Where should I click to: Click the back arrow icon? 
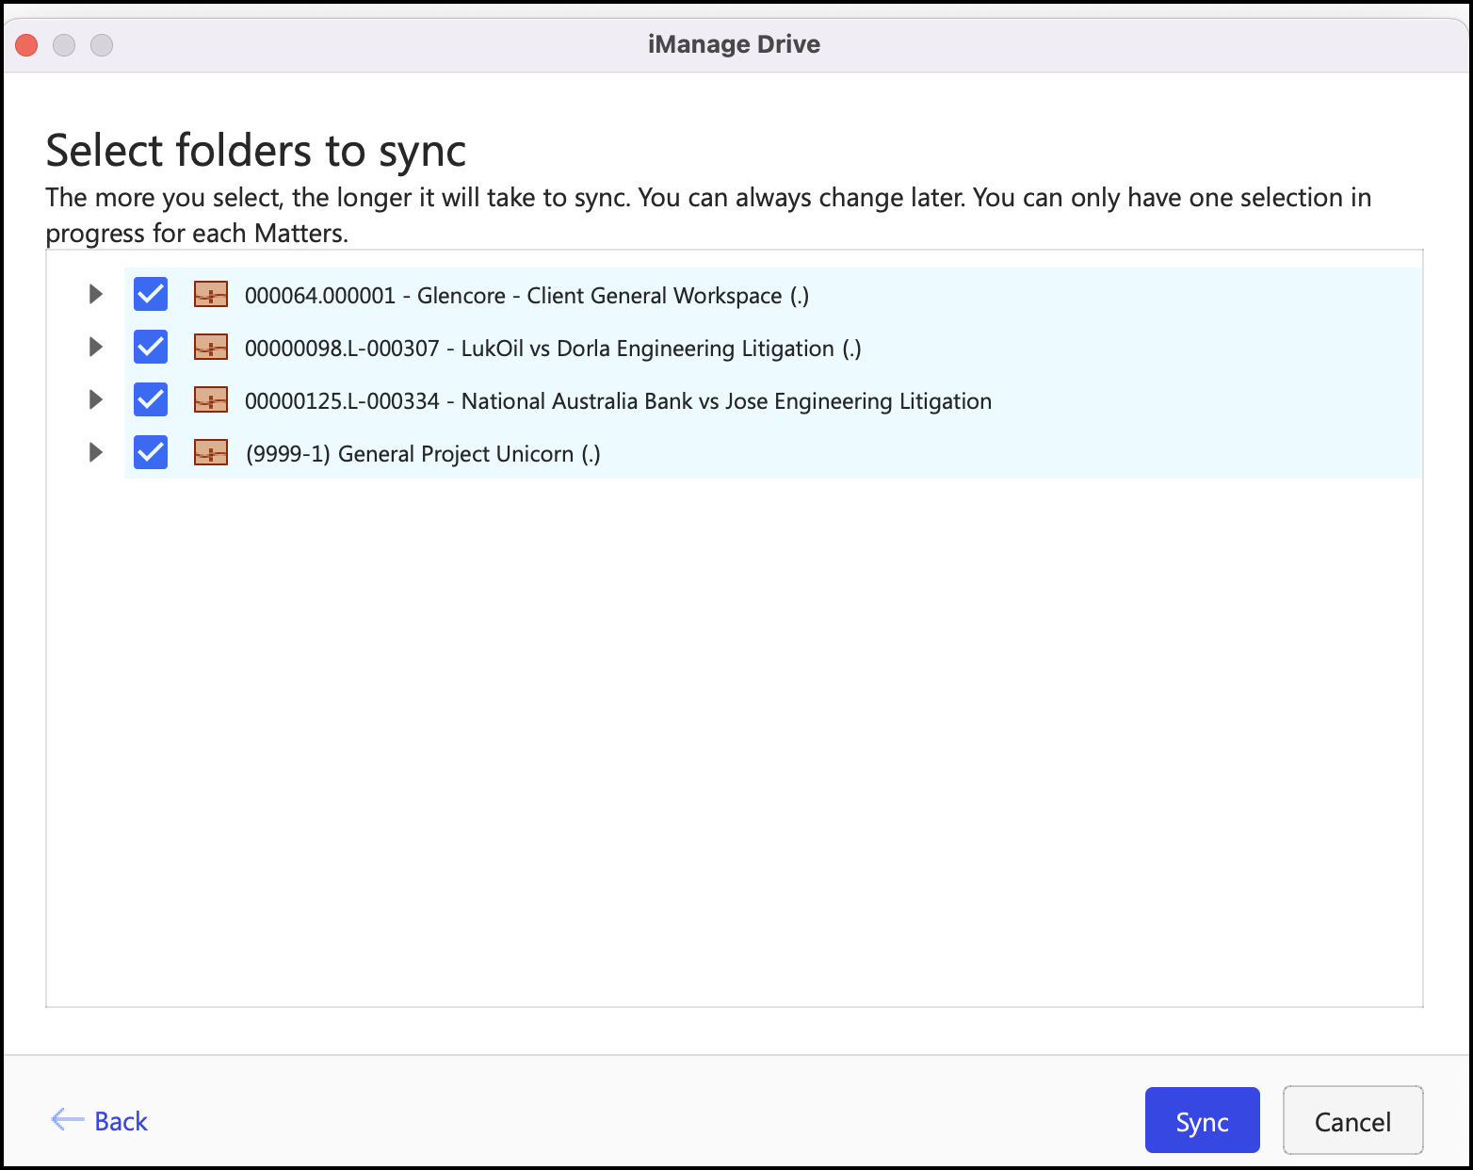[67, 1119]
